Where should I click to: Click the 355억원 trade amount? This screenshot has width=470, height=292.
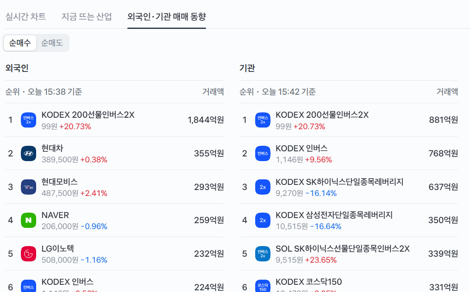click(209, 153)
